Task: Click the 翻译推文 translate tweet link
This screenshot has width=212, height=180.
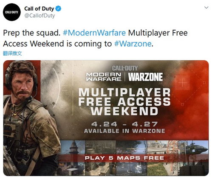Action: (12, 53)
